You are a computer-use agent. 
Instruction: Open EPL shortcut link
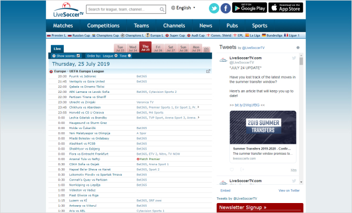238,36
